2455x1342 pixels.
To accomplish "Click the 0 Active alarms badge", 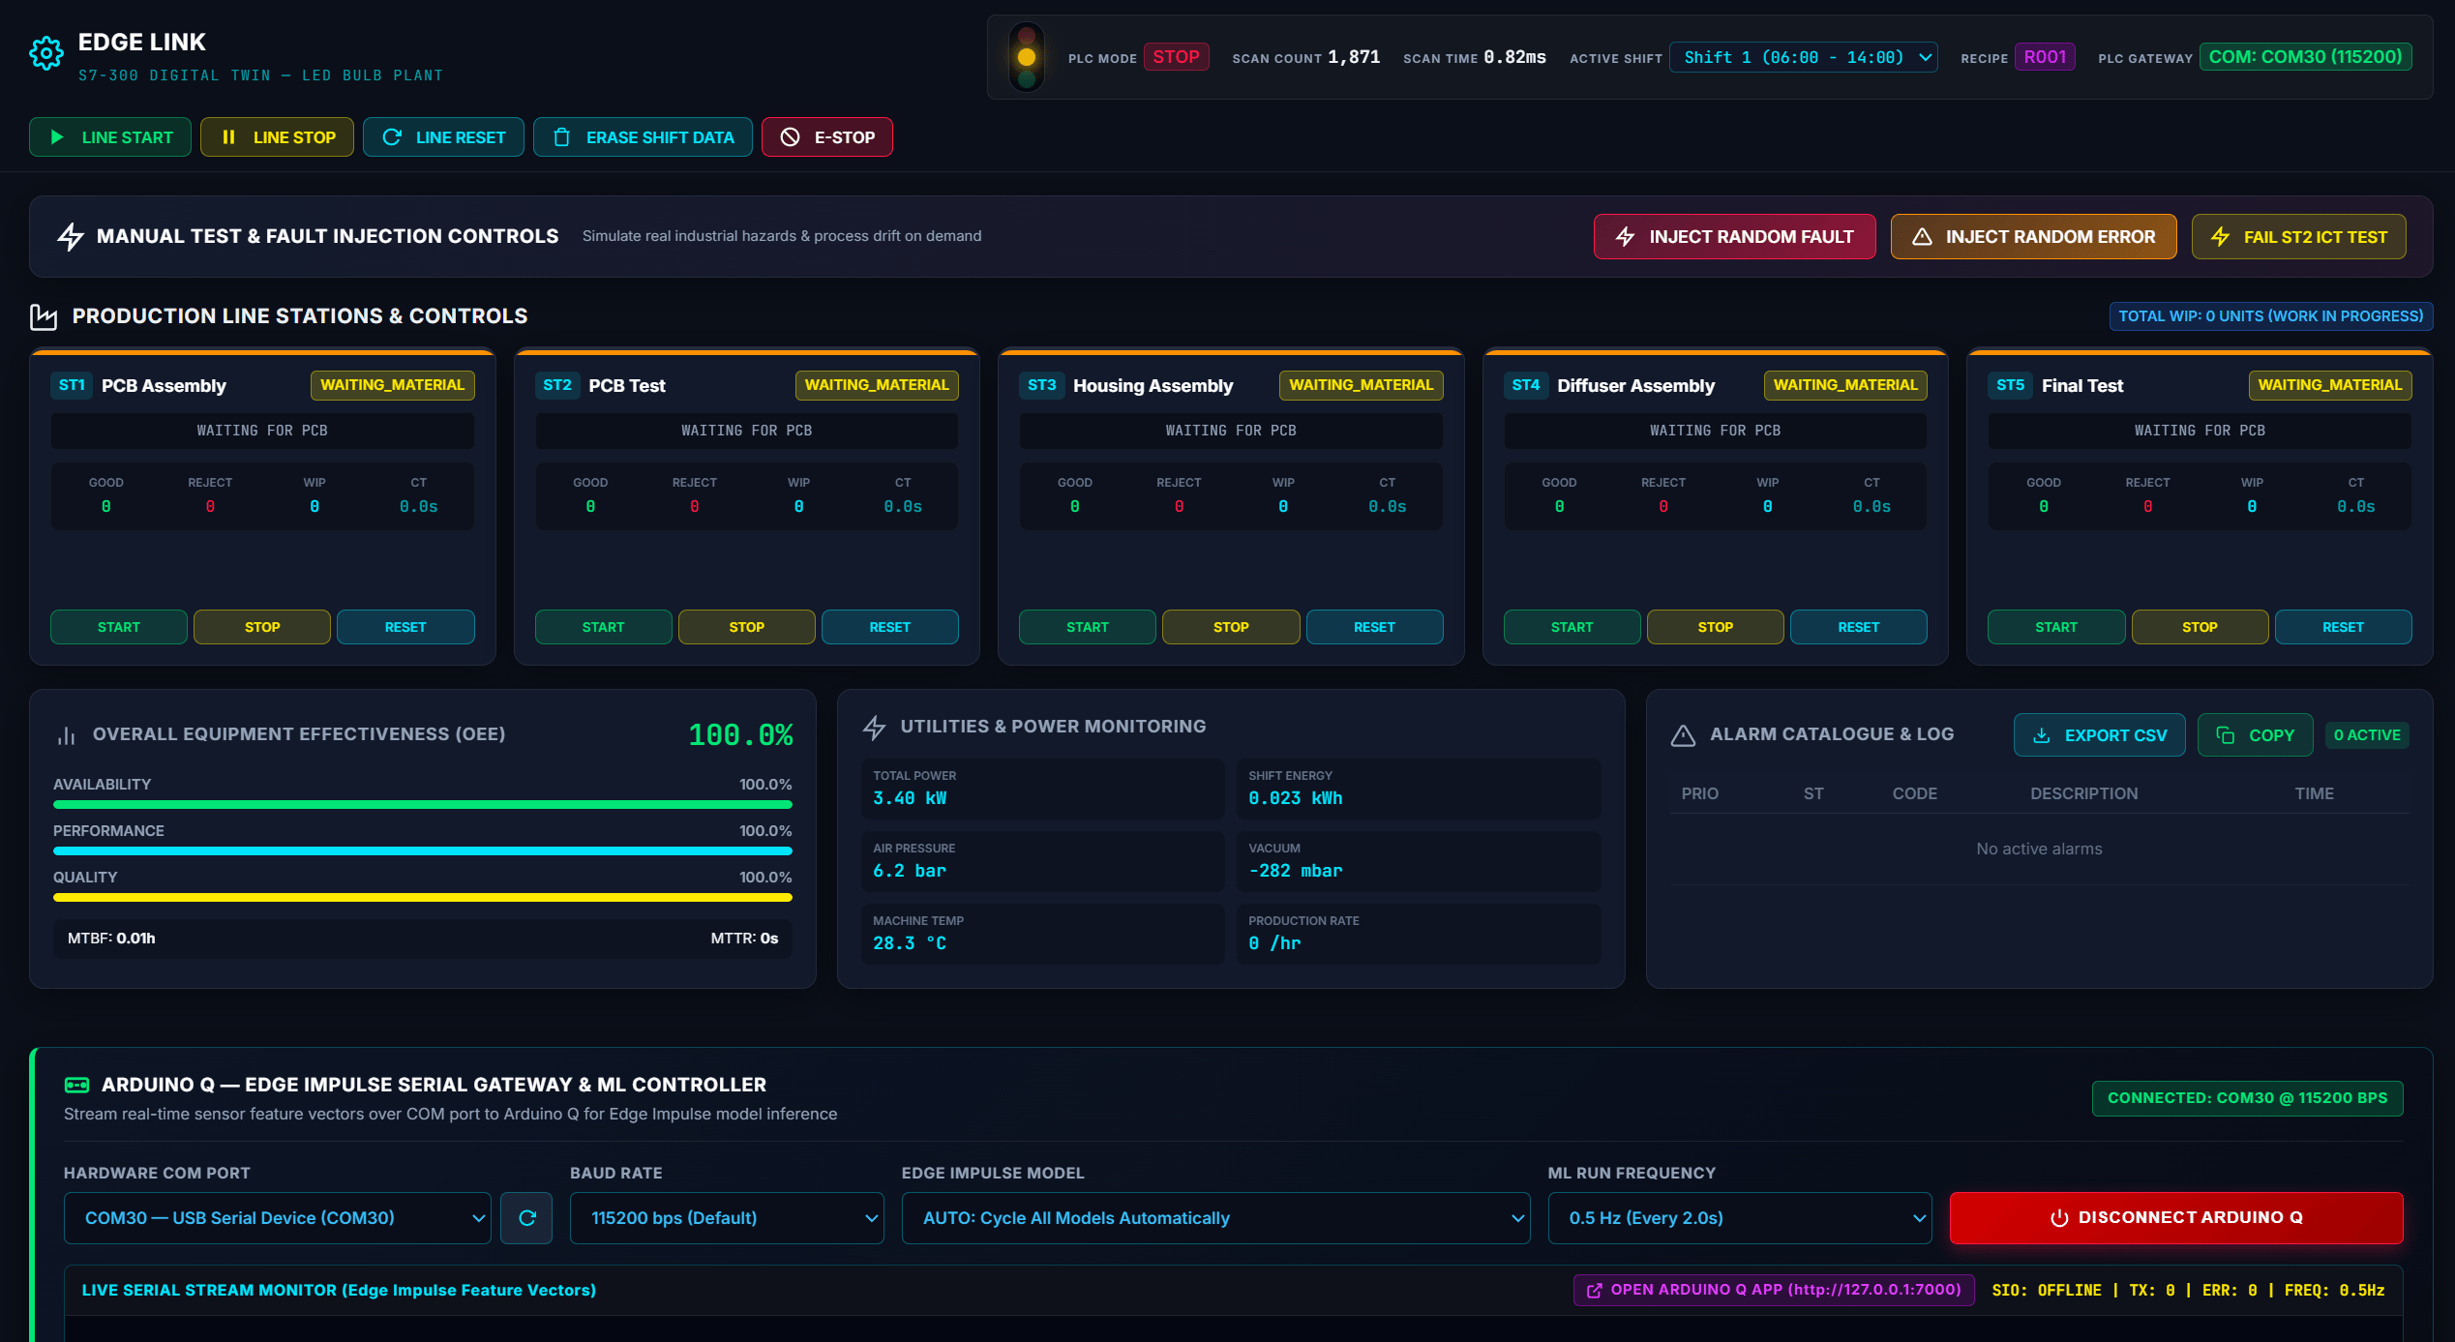I will point(2367,735).
